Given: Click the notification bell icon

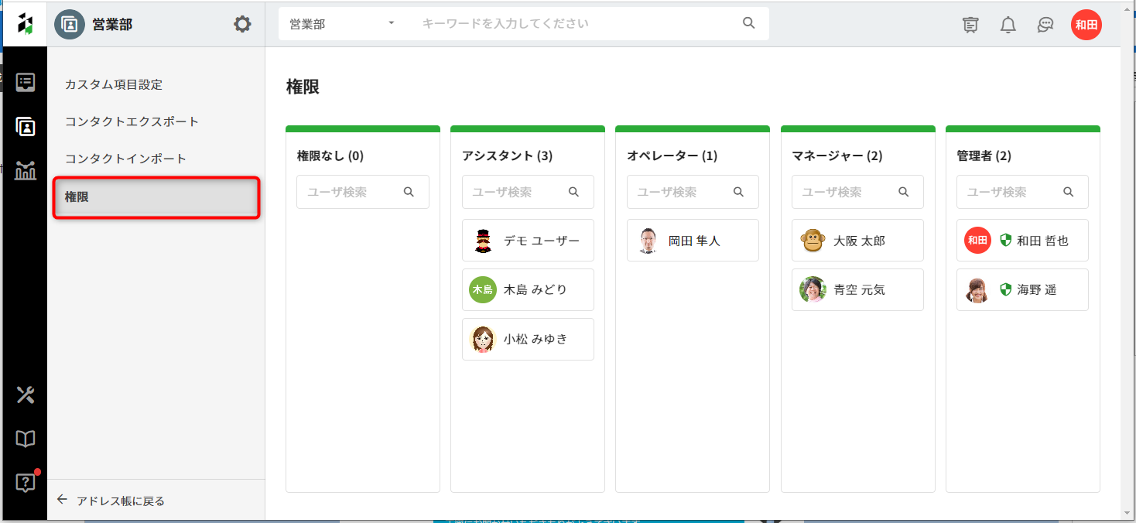Looking at the screenshot, I should coord(1008,25).
